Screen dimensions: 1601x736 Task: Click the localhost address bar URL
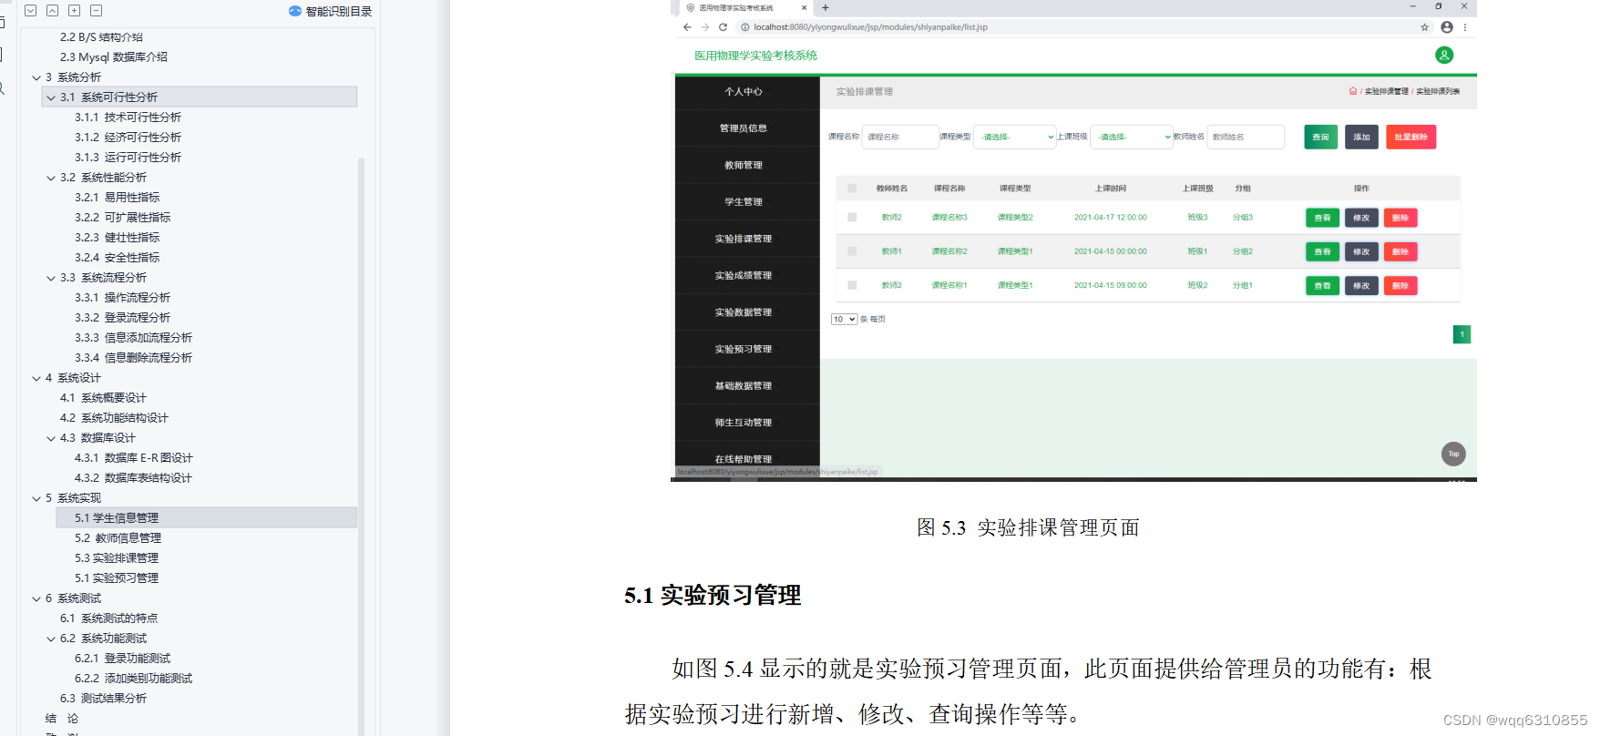tap(870, 27)
